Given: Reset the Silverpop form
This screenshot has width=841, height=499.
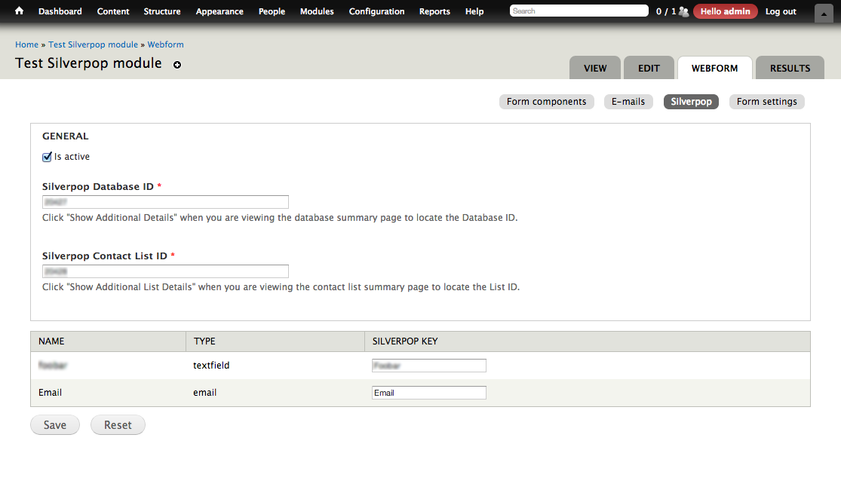Looking at the screenshot, I should click(x=118, y=425).
